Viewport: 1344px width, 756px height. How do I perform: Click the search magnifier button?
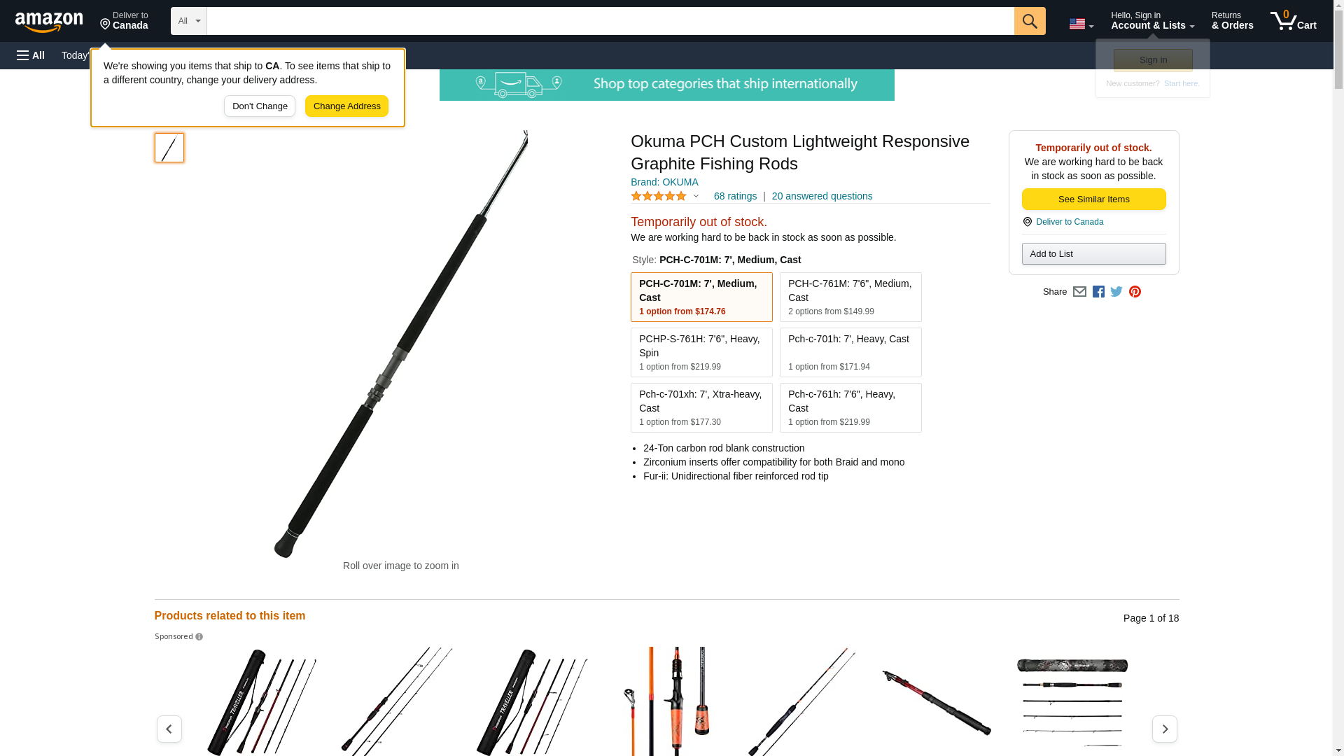(1030, 21)
